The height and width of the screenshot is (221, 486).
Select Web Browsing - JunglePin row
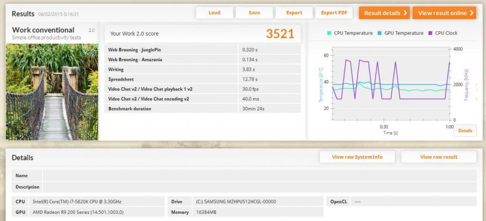click(202, 49)
